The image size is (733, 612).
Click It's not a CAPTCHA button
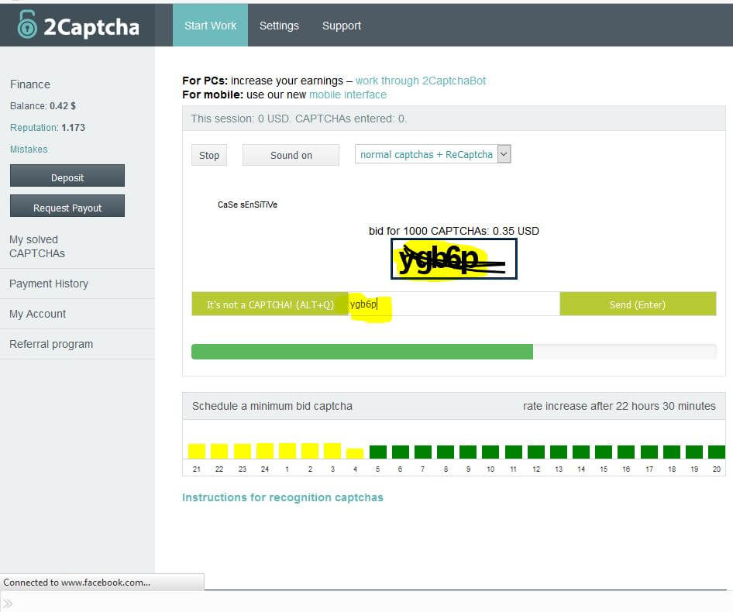tap(270, 304)
